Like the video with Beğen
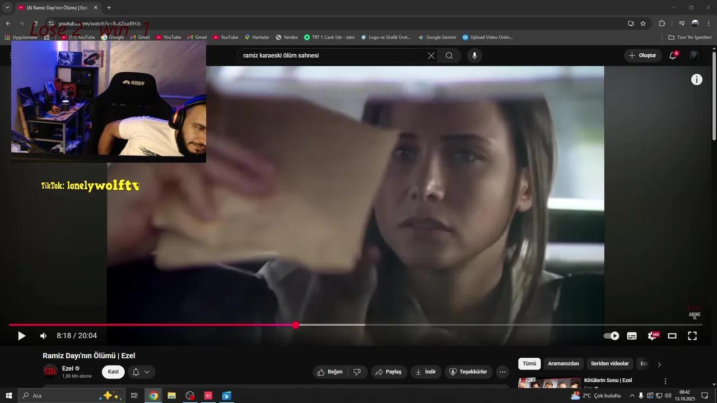717x403 pixels. click(x=330, y=372)
